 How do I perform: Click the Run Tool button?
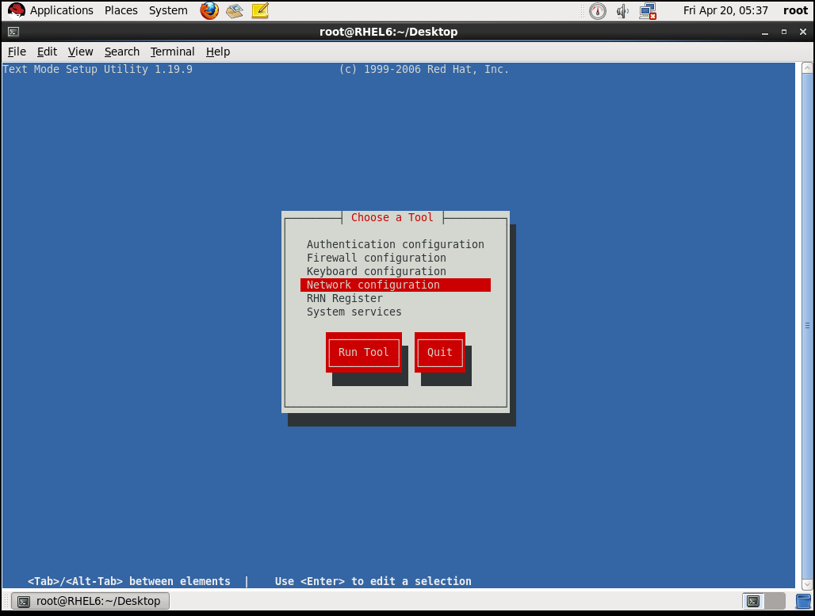364,353
